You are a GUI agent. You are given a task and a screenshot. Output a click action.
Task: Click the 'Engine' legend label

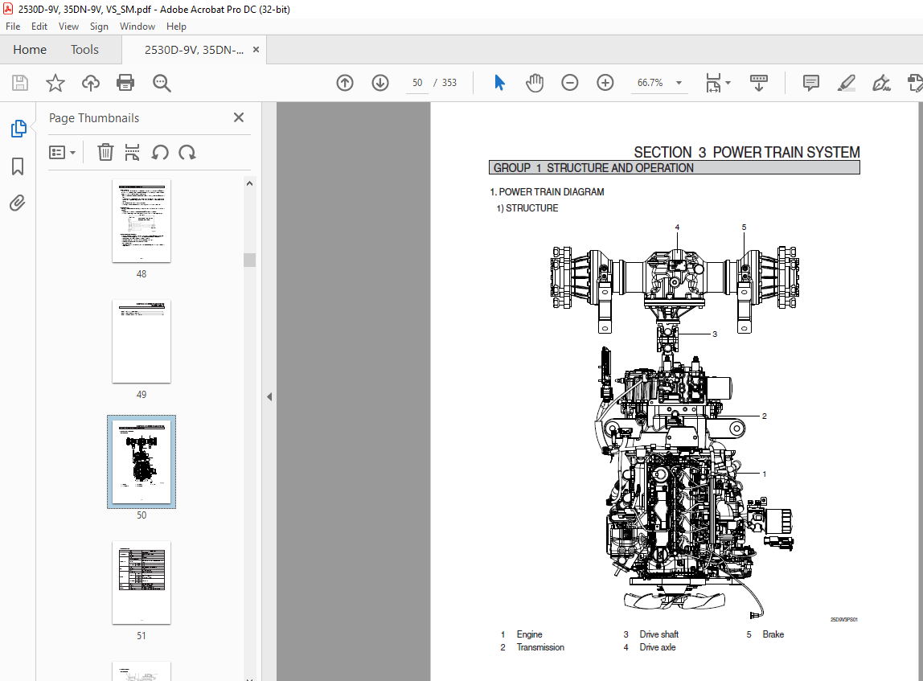(529, 634)
